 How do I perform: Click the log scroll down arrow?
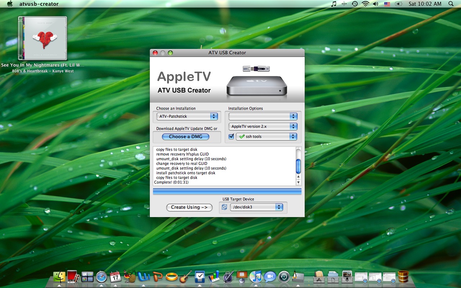pos(298,182)
